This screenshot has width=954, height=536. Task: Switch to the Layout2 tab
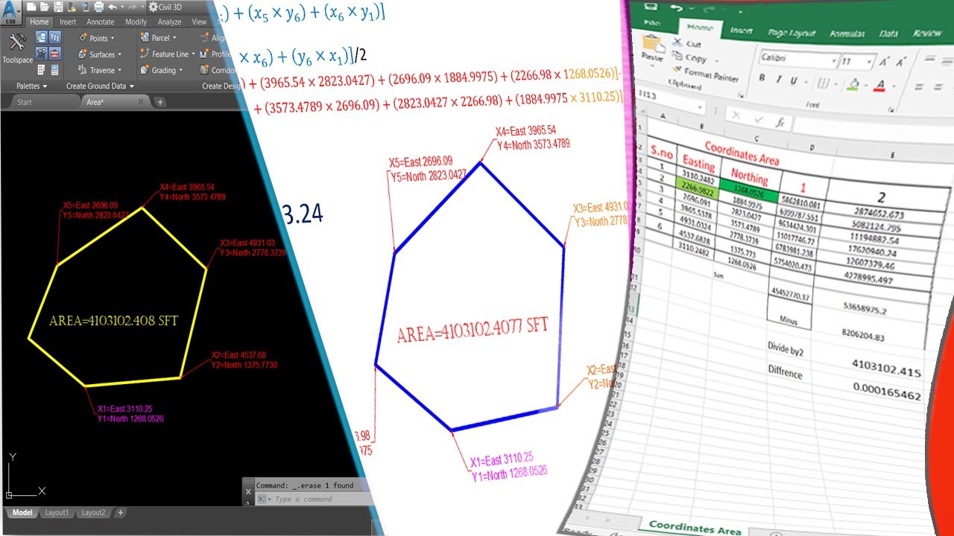(93, 512)
